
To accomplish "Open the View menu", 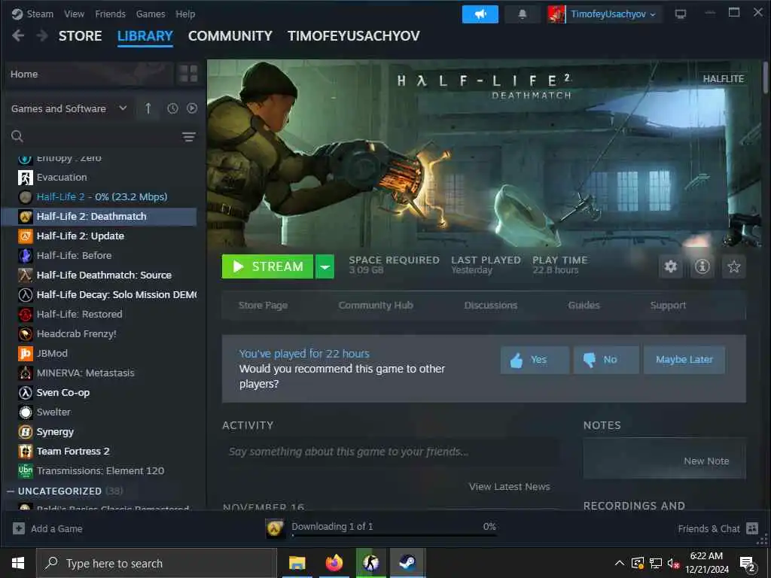I will (x=74, y=14).
